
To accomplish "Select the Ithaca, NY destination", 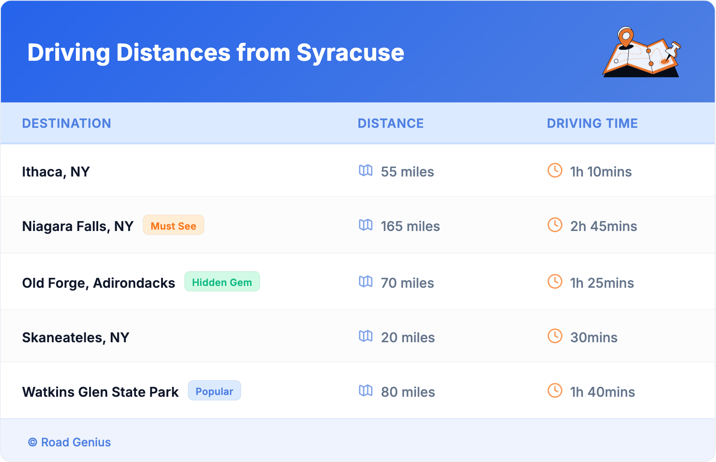I will (x=56, y=172).
